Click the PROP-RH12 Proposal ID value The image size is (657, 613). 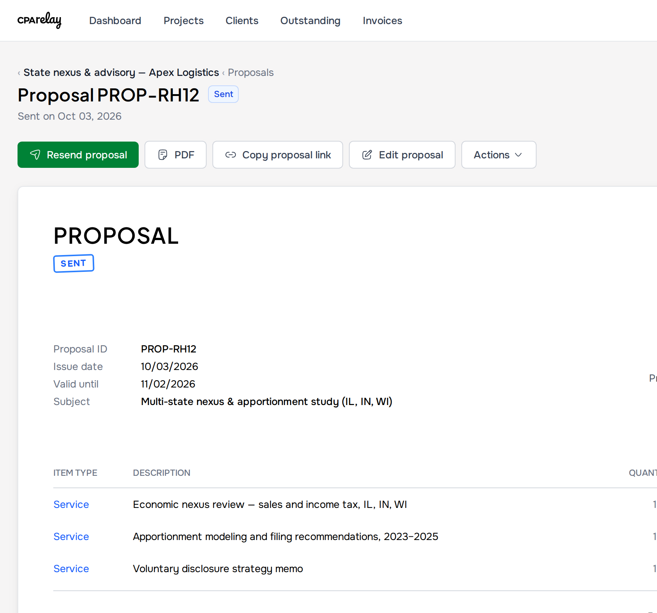click(x=169, y=349)
